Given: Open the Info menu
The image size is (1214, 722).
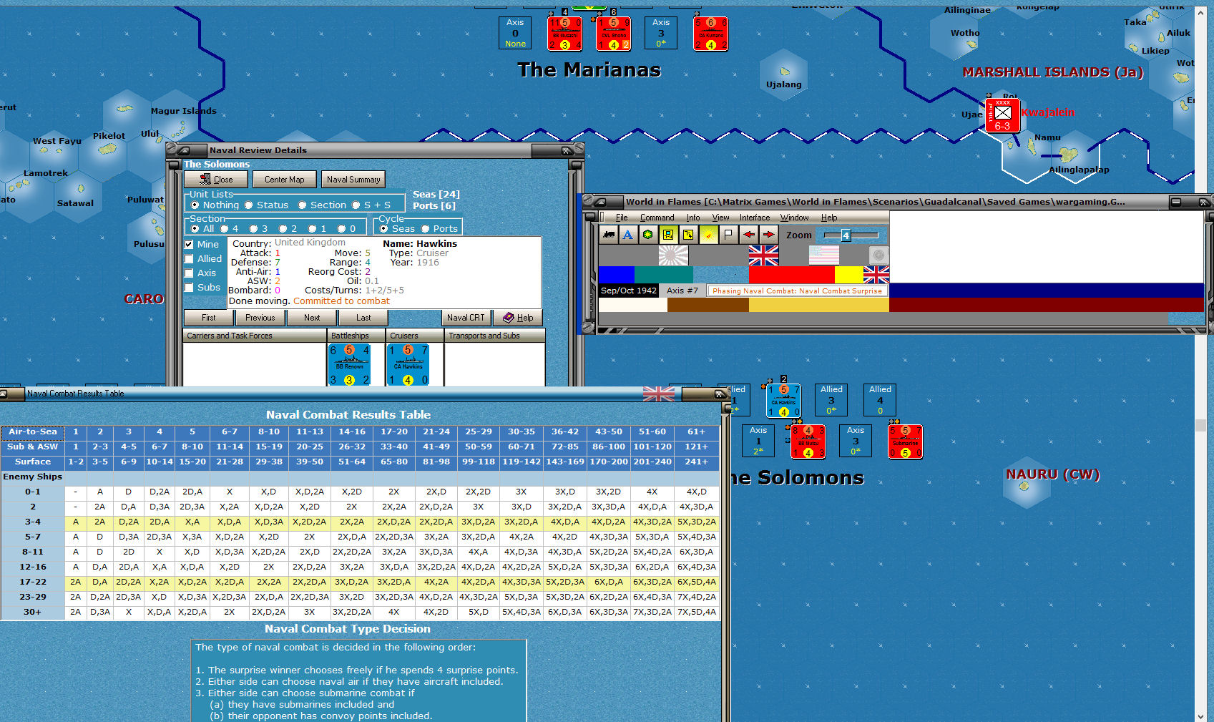Looking at the screenshot, I should pos(693,218).
